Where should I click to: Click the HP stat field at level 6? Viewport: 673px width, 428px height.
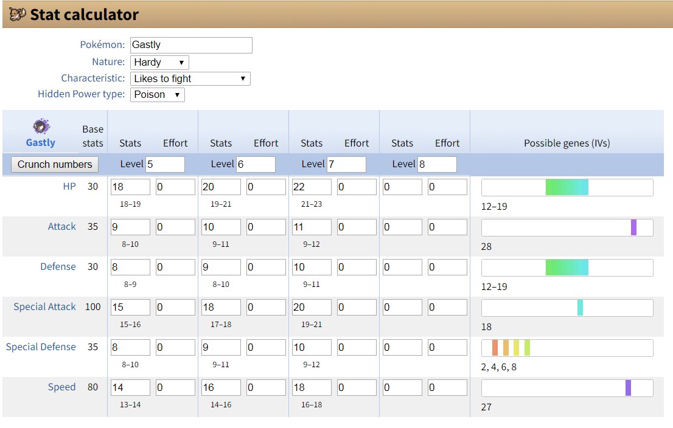click(221, 187)
